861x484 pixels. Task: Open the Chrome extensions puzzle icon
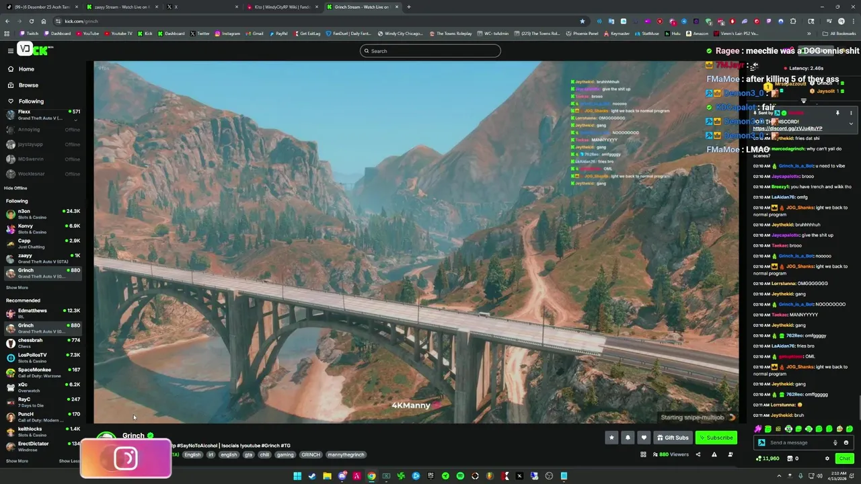tap(793, 21)
